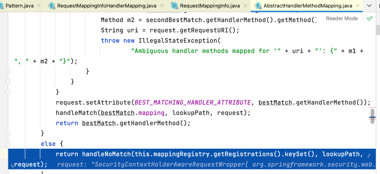Click secondBestMatch in the Method m2 line

[174, 20]
